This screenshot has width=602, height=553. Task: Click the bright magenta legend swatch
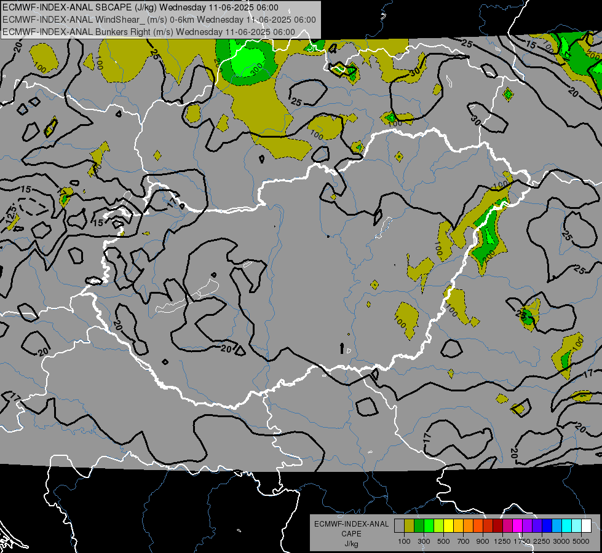(x=518, y=525)
